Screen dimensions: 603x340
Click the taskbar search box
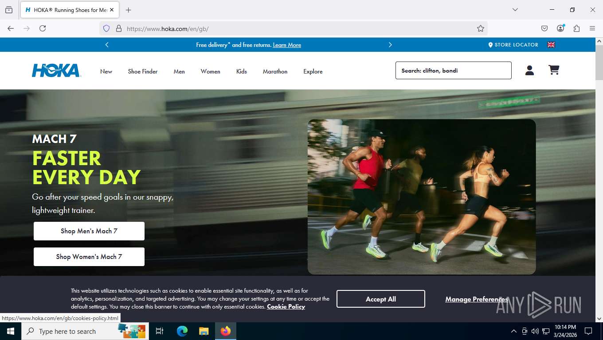[85, 331]
